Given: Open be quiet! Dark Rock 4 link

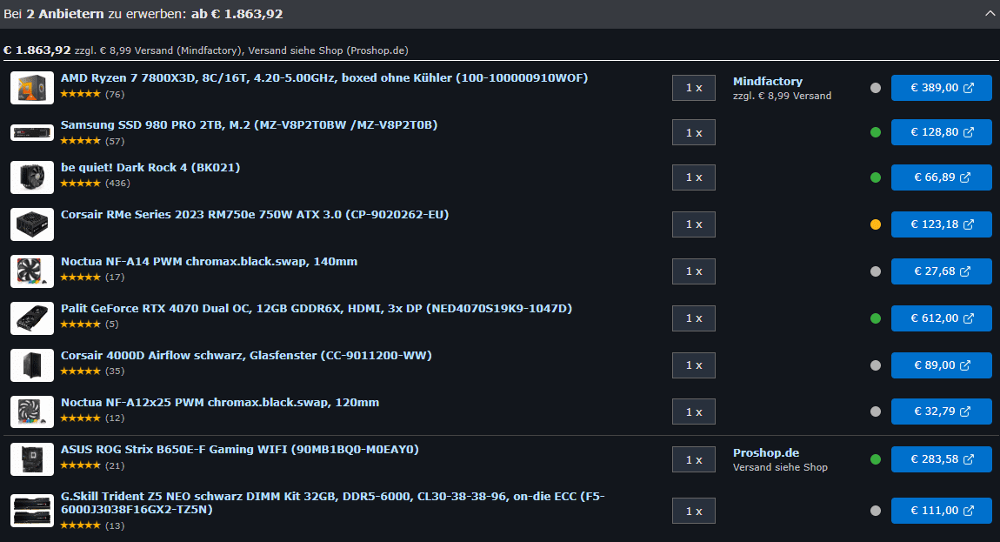Looking at the screenshot, I should (150, 167).
